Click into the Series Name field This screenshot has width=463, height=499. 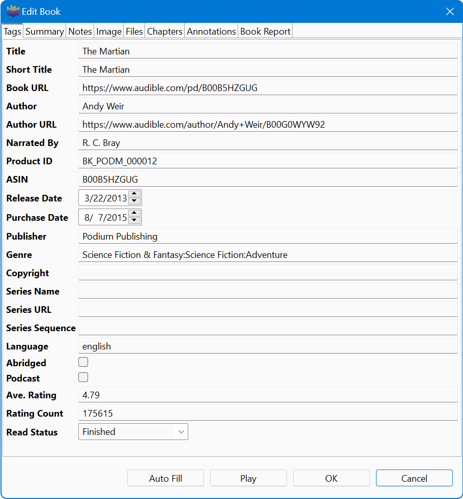click(268, 291)
